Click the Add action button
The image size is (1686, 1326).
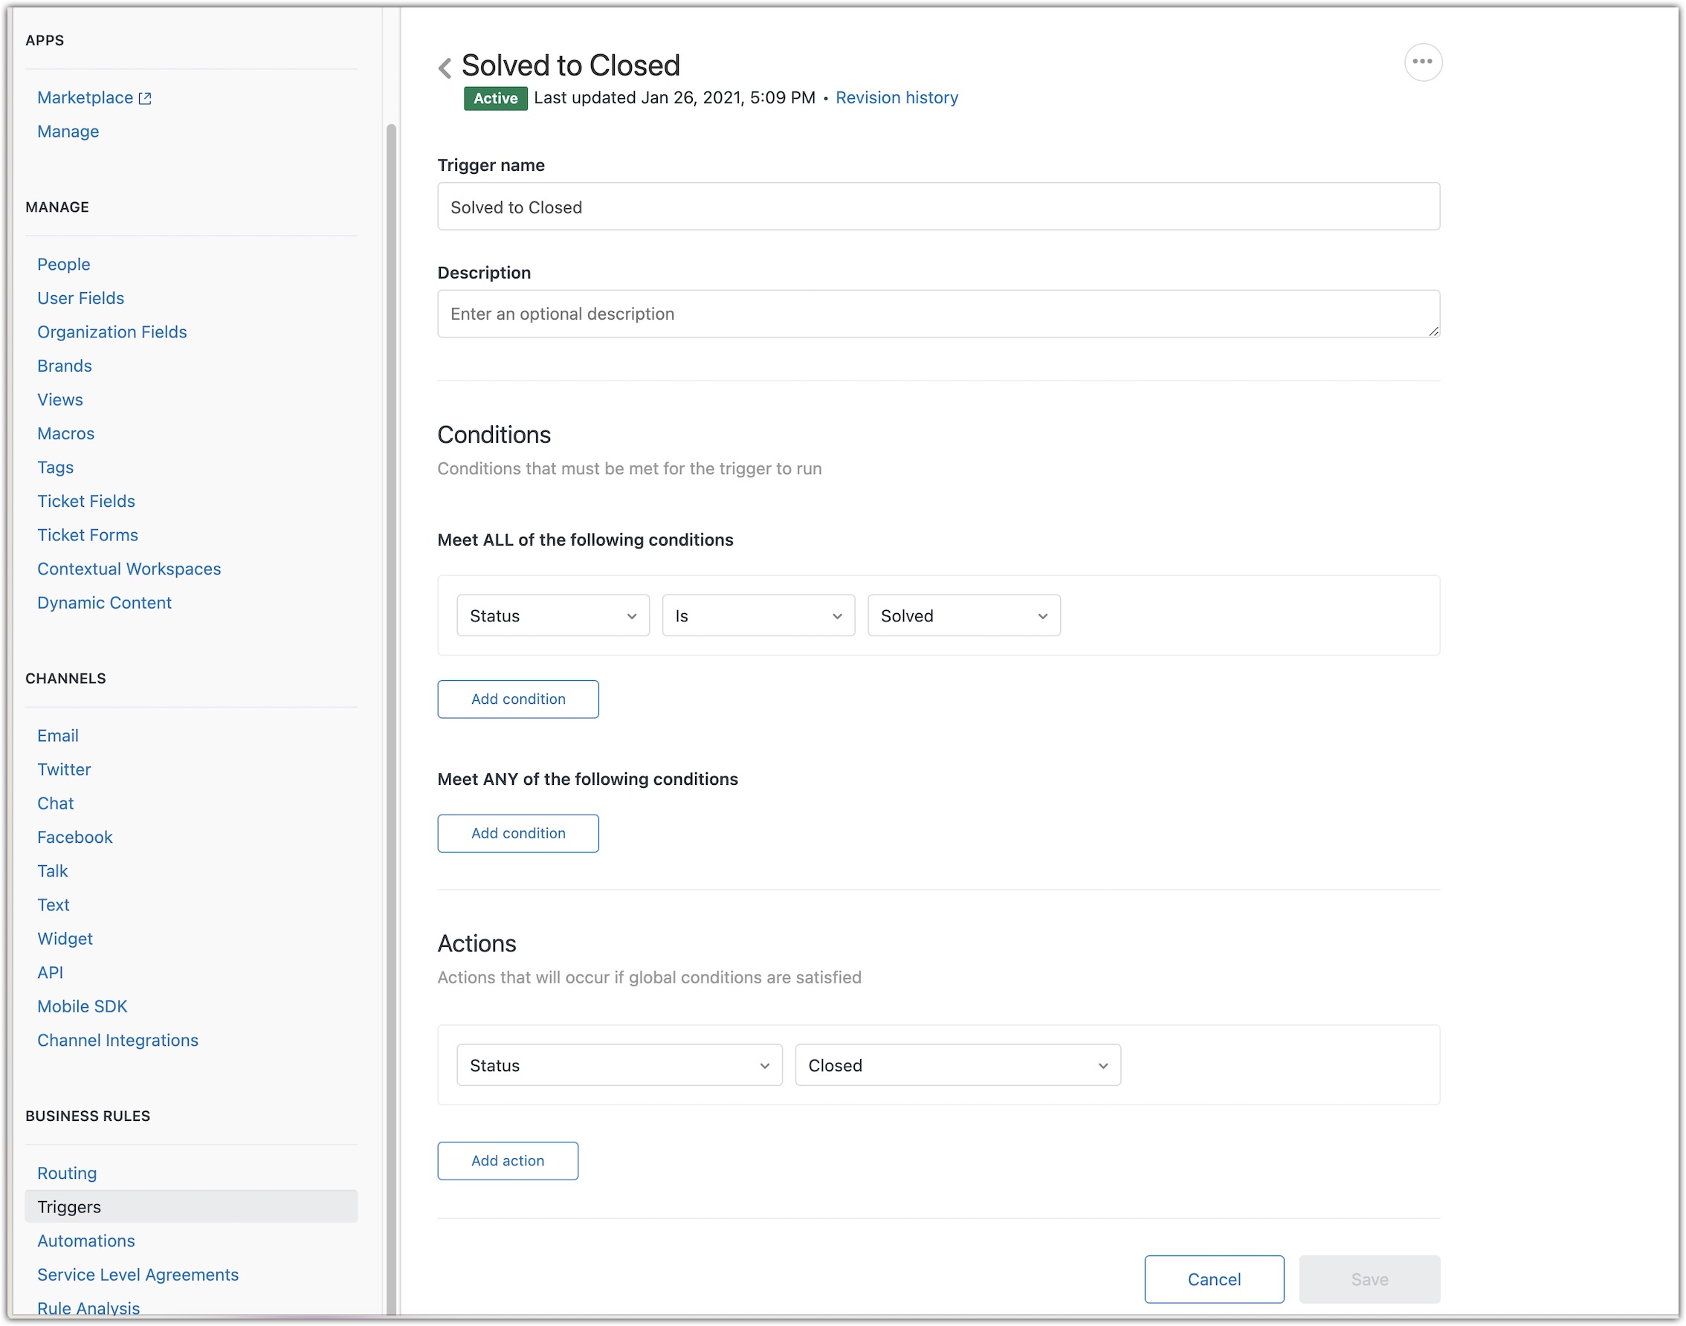(507, 1161)
